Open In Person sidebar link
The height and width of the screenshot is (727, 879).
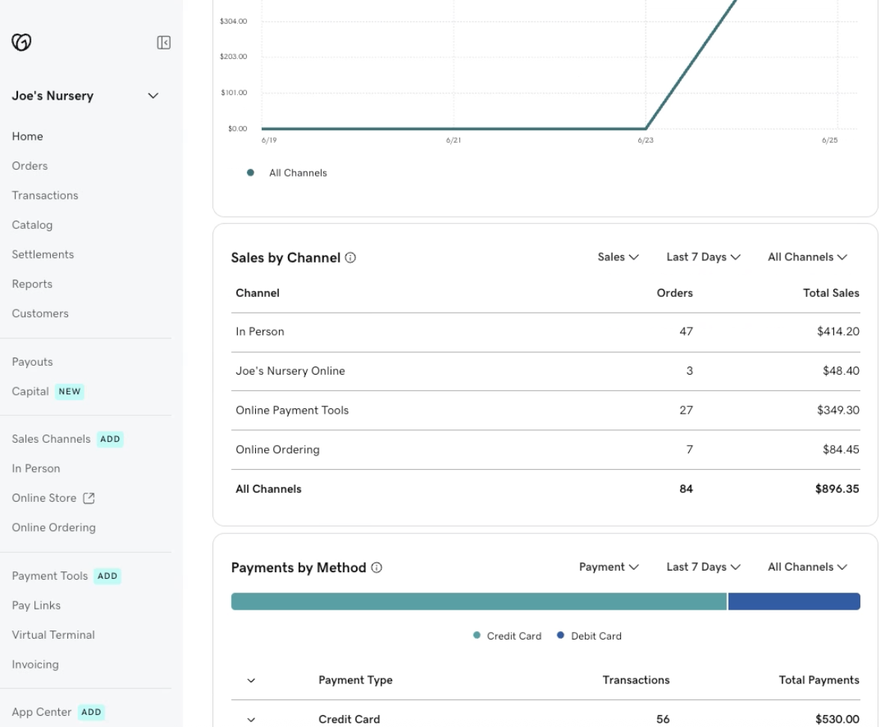(36, 469)
